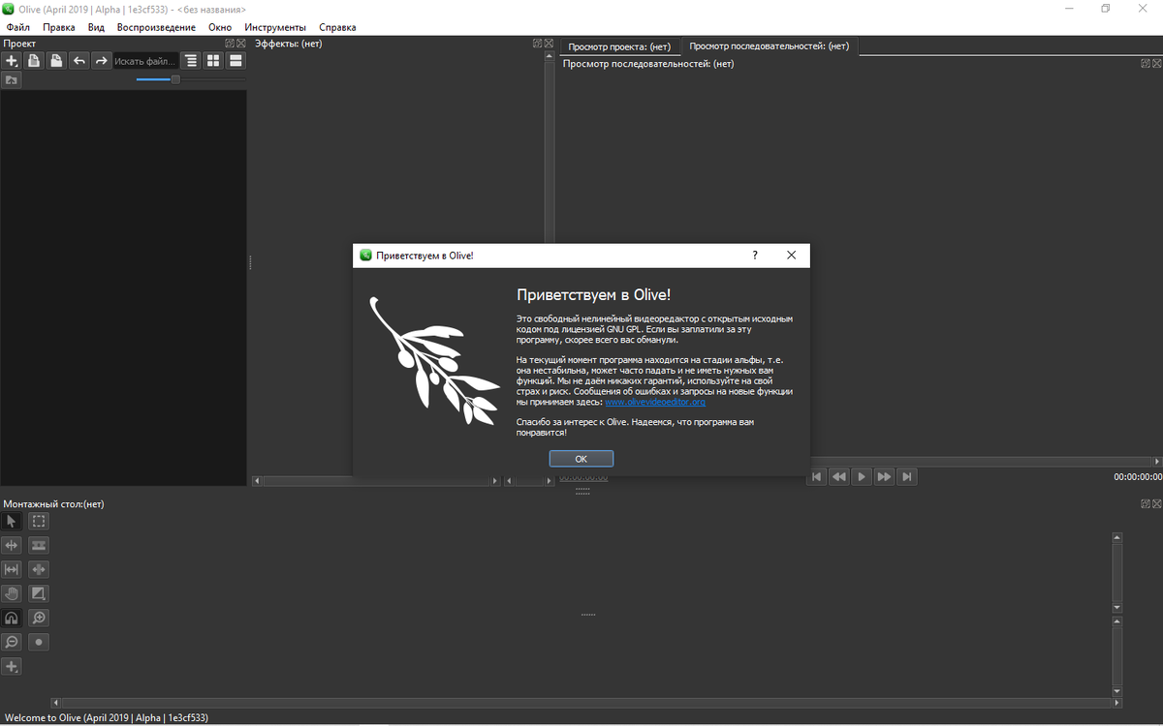The width and height of the screenshot is (1163, 726).
Task: Open the Transition tool menu
Action: [x=39, y=594]
